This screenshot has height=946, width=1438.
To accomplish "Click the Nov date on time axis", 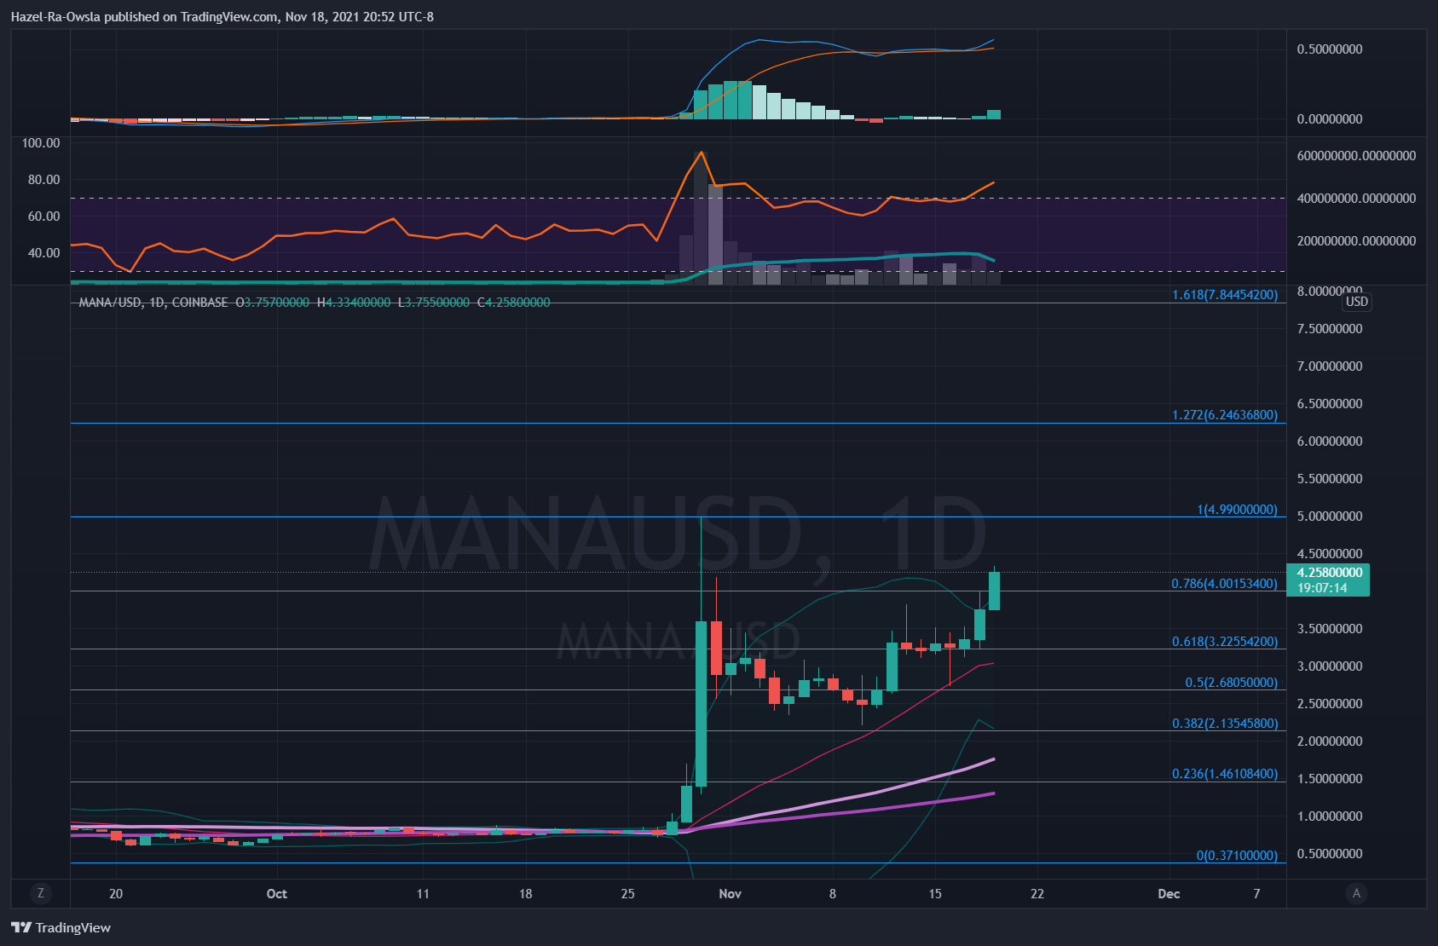I will [x=730, y=894].
